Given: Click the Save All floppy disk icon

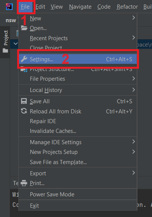Looking at the screenshot, I should click(24, 101).
